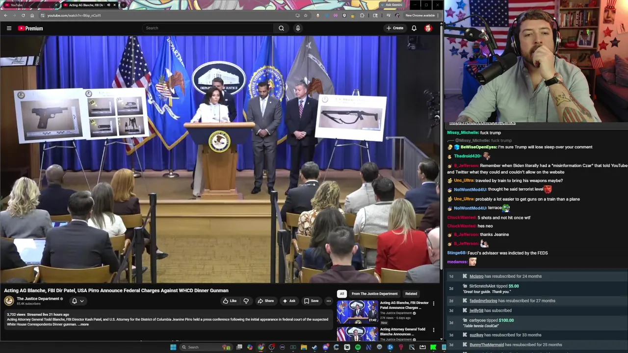Viewport: 628px width, 353px height.
Task: Mute the Acting AG Blanche tab audio
Action: point(108,5)
